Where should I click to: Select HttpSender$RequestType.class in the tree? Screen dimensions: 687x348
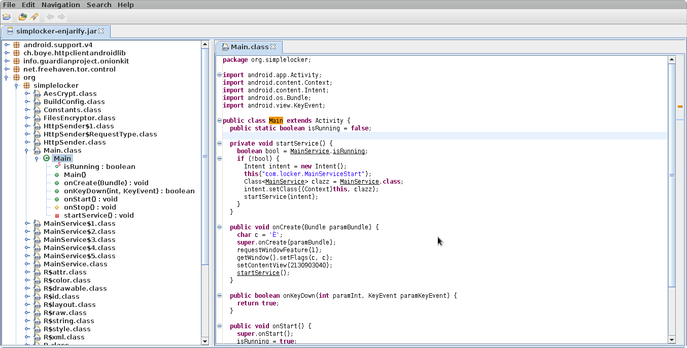100,134
